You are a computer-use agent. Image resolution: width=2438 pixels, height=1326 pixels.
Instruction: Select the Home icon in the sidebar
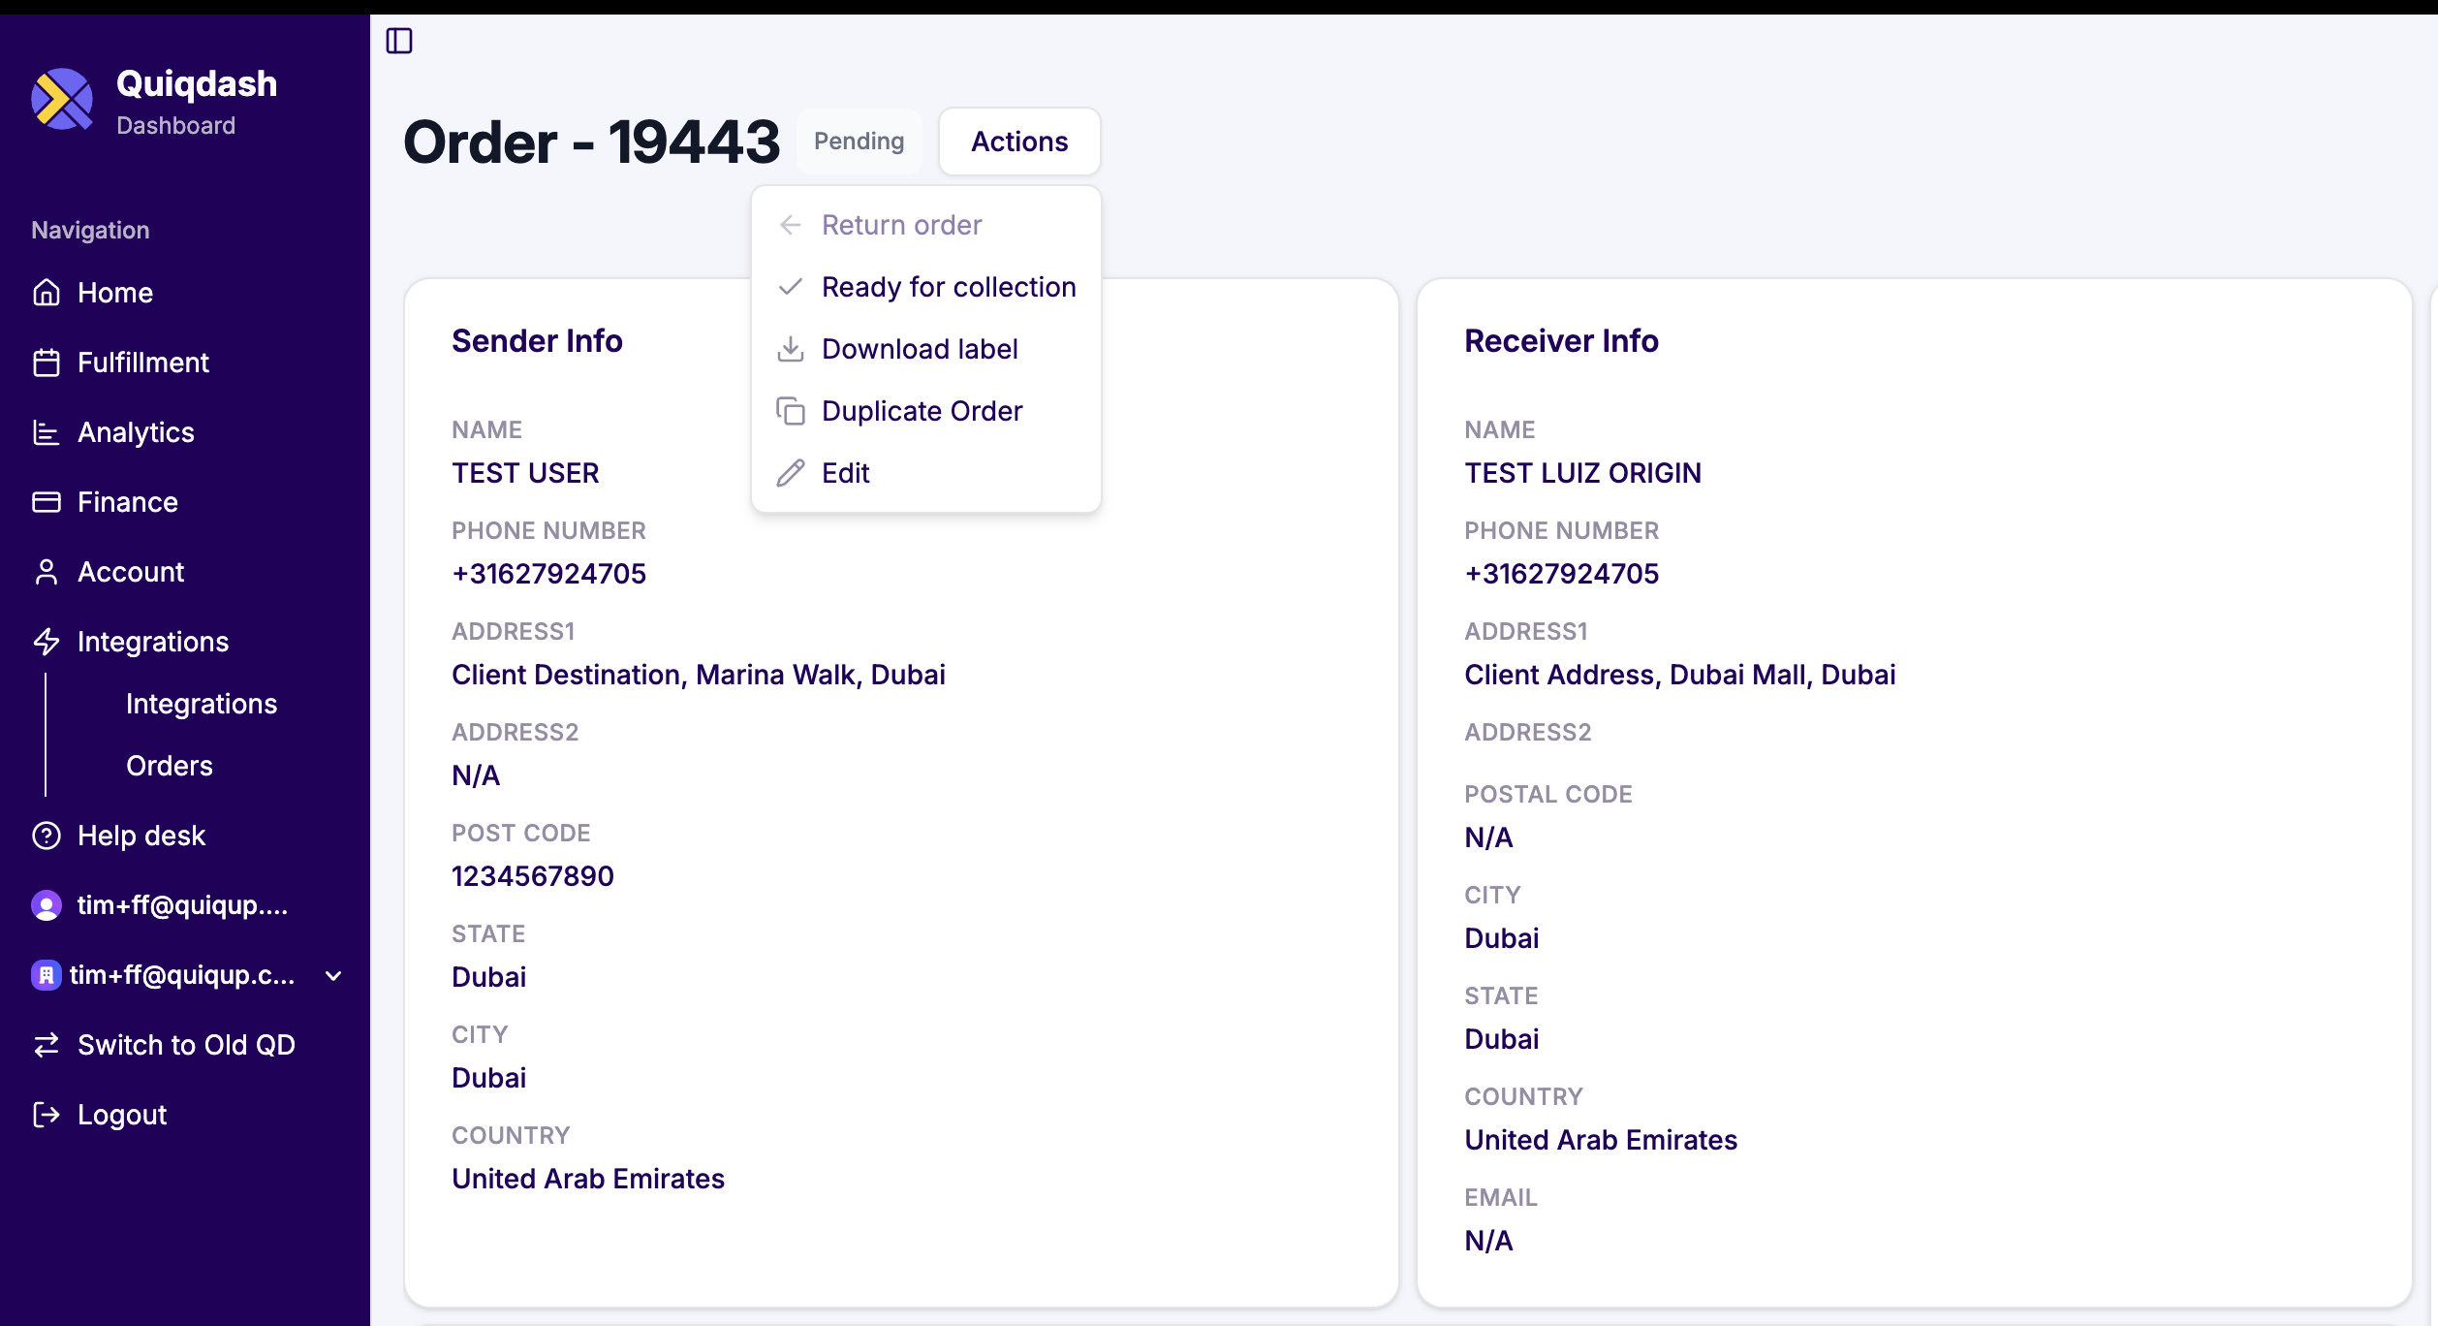pyautogui.click(x=48, y=292)
